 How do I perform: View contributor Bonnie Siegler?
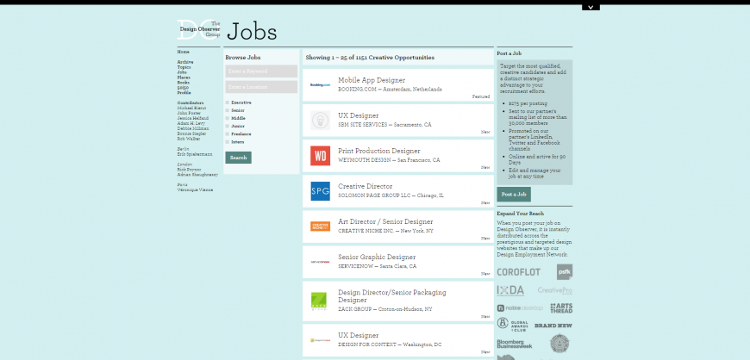(191, 133)
